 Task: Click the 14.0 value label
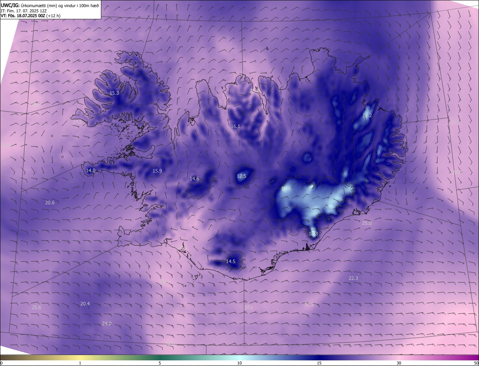tap(91, 170)
